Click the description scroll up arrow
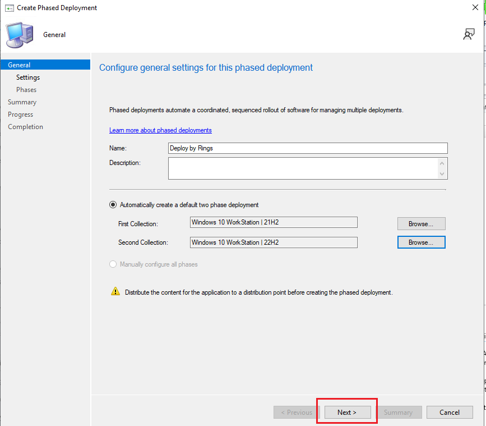 point(442,163)
